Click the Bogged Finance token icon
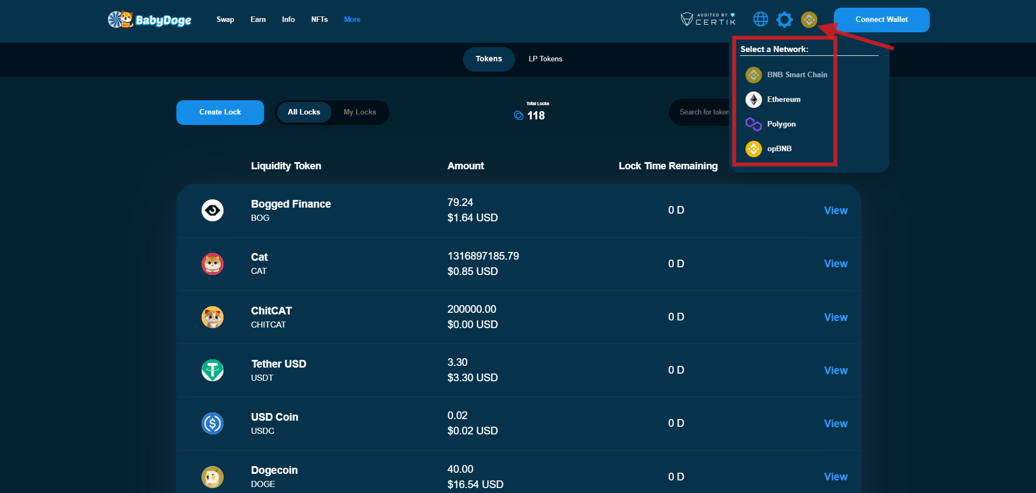The width and height of the screenshot is (1036, 493). pos(213,210)
